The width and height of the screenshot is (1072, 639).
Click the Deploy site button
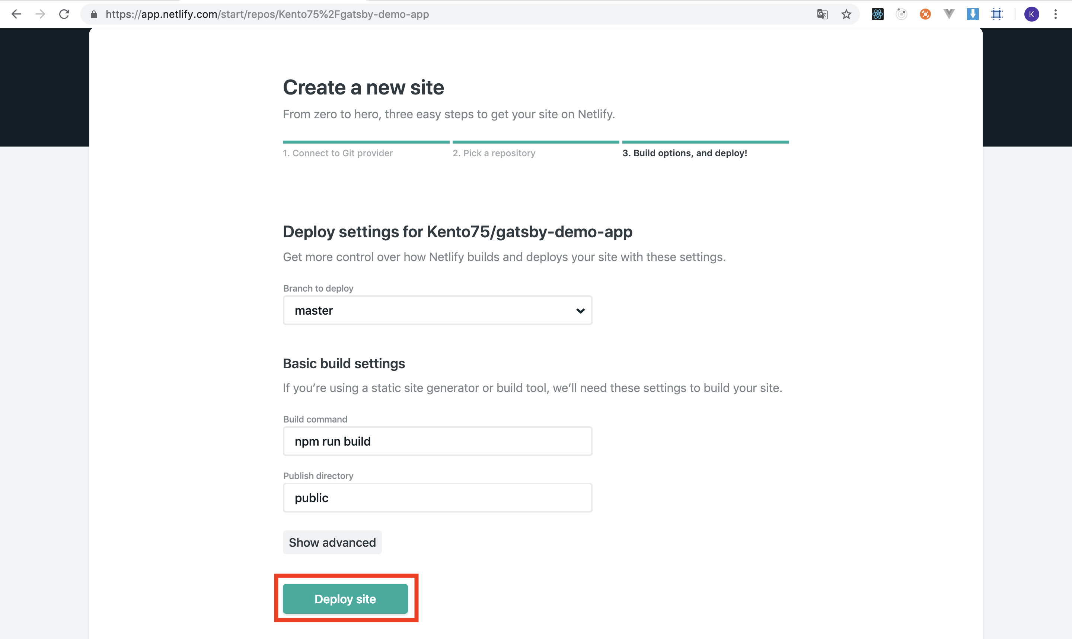pos(345,599)
